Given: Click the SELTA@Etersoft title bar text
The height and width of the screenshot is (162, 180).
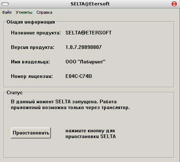Looking at the screenshot, I should (90, 4).
